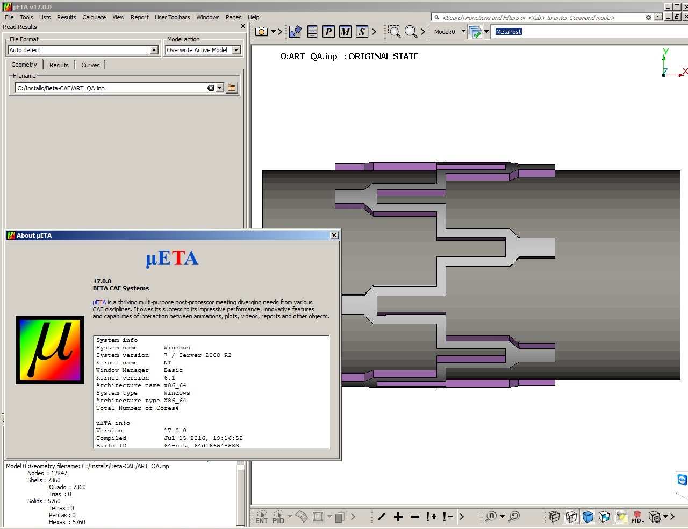688x529 pixels.
Task: Toggle the solid blue shaded cube mode
Action: [x=587, y=517]
